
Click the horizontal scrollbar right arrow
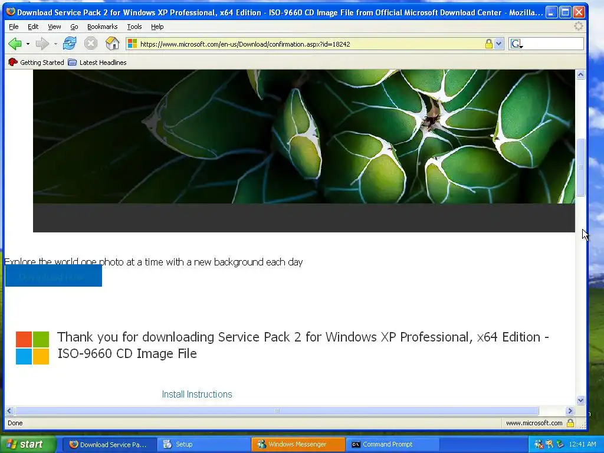570,411
